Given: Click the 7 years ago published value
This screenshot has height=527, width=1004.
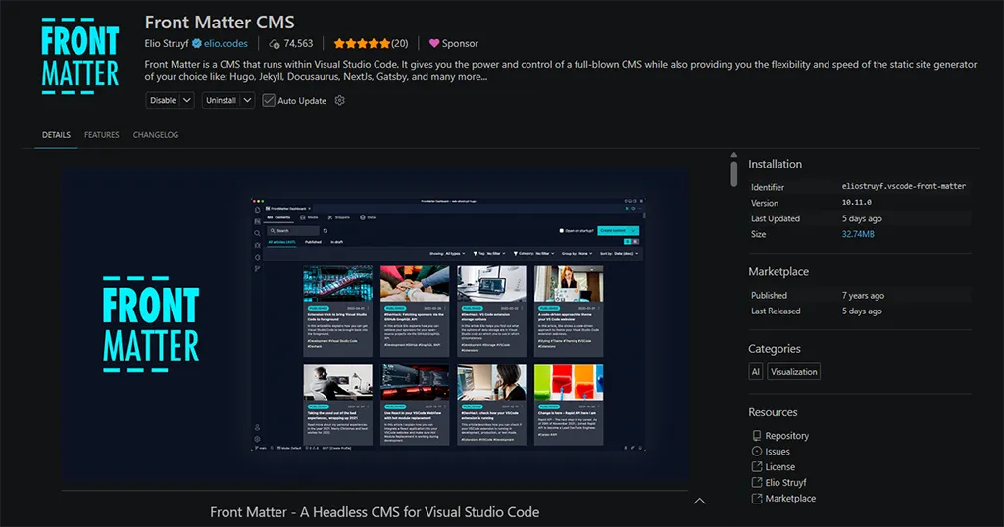Looking at the screenshot, I should tap(863, 296).
